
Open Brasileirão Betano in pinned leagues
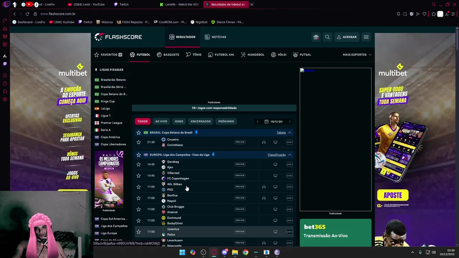[x=113, y=80]
